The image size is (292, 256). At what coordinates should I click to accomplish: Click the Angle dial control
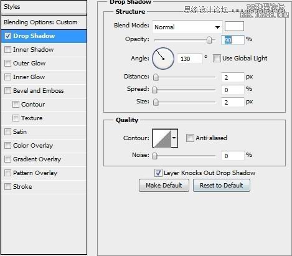(163, 59)
